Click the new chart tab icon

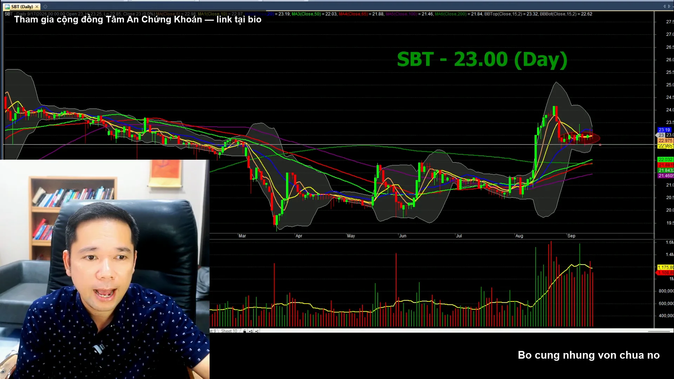(x=45, y=7)
